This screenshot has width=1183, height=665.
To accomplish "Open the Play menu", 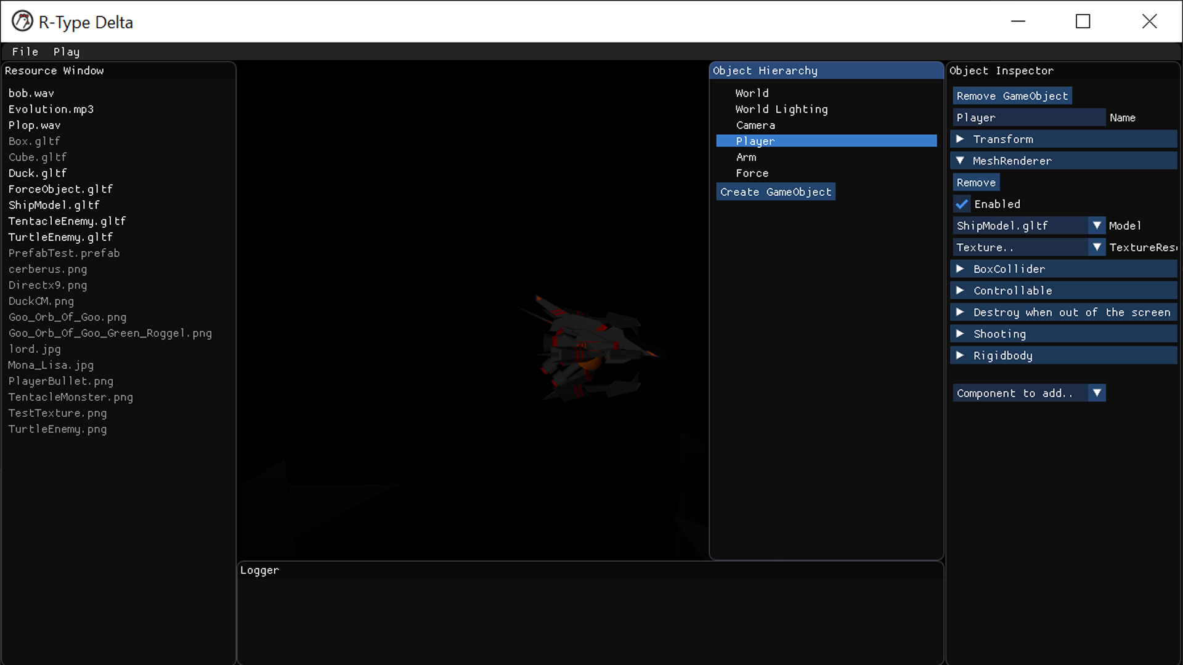I will point(67,52).
